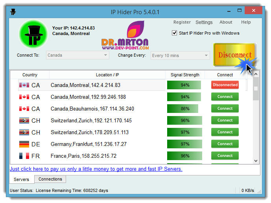Click the 0 KB/s speed indicator
This screenshot has height=203, width=271.
point(248,190)
